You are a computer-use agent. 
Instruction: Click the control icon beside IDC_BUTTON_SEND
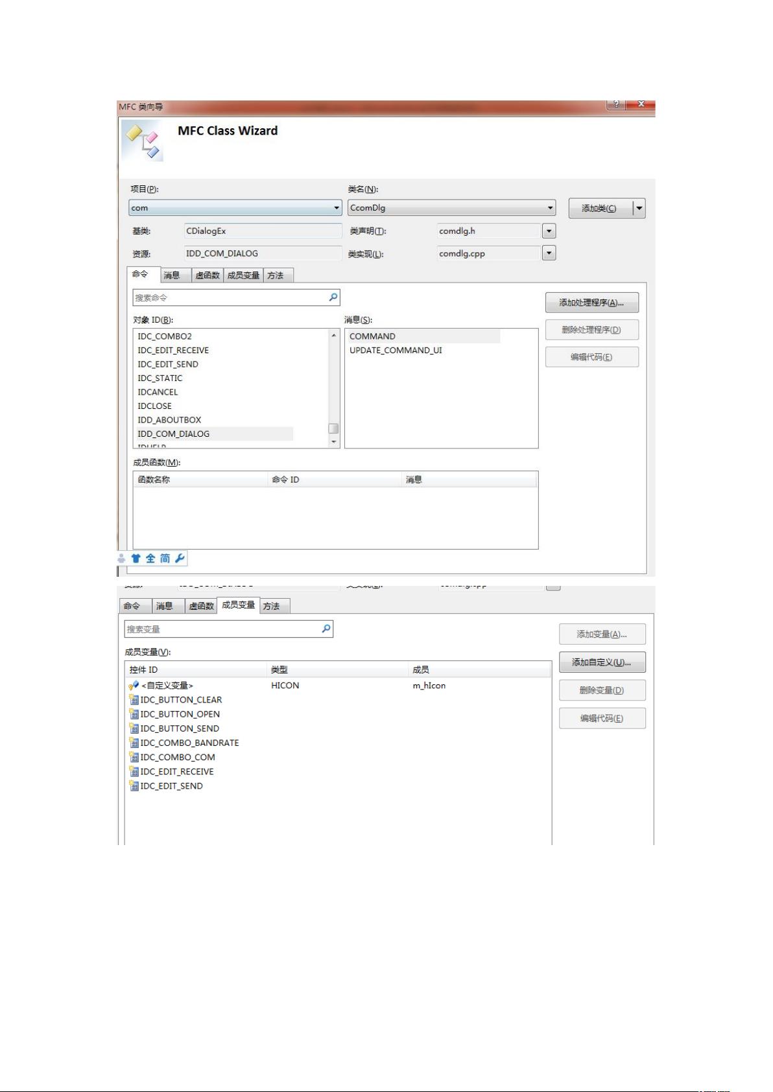[x=134, y=728]
